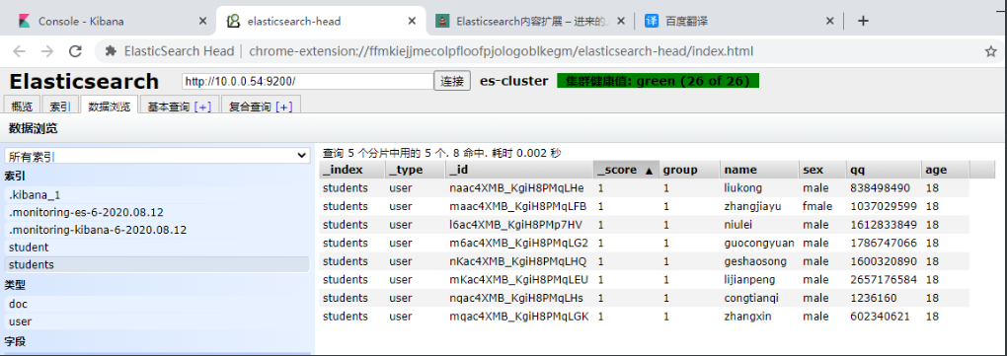
Task: Add a new 复合查询 tab with [+]
Action: (x=284, y=107)
